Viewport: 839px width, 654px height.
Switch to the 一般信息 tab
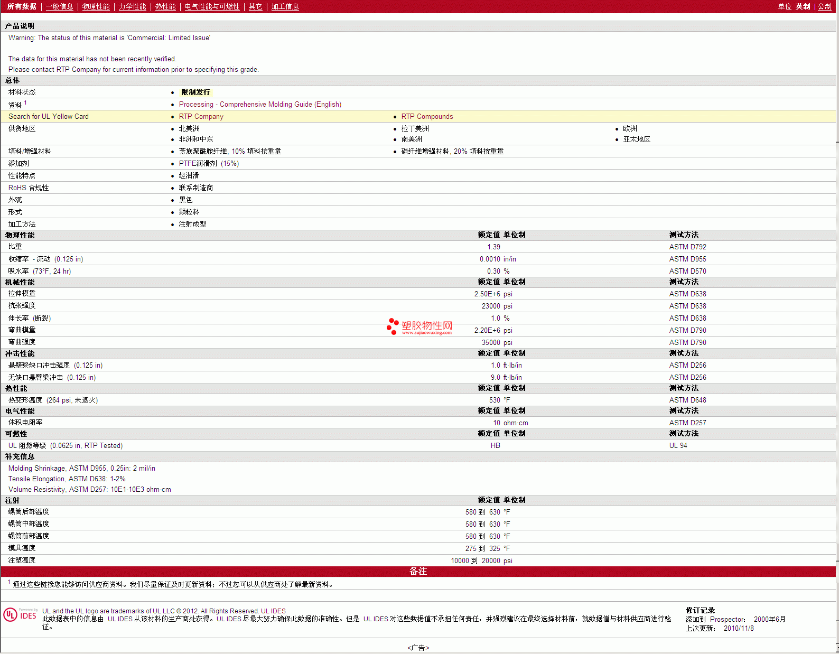[59, 6]
